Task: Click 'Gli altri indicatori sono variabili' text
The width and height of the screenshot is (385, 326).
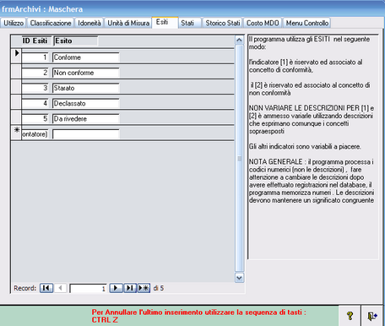Action: [x=305, y=146]
